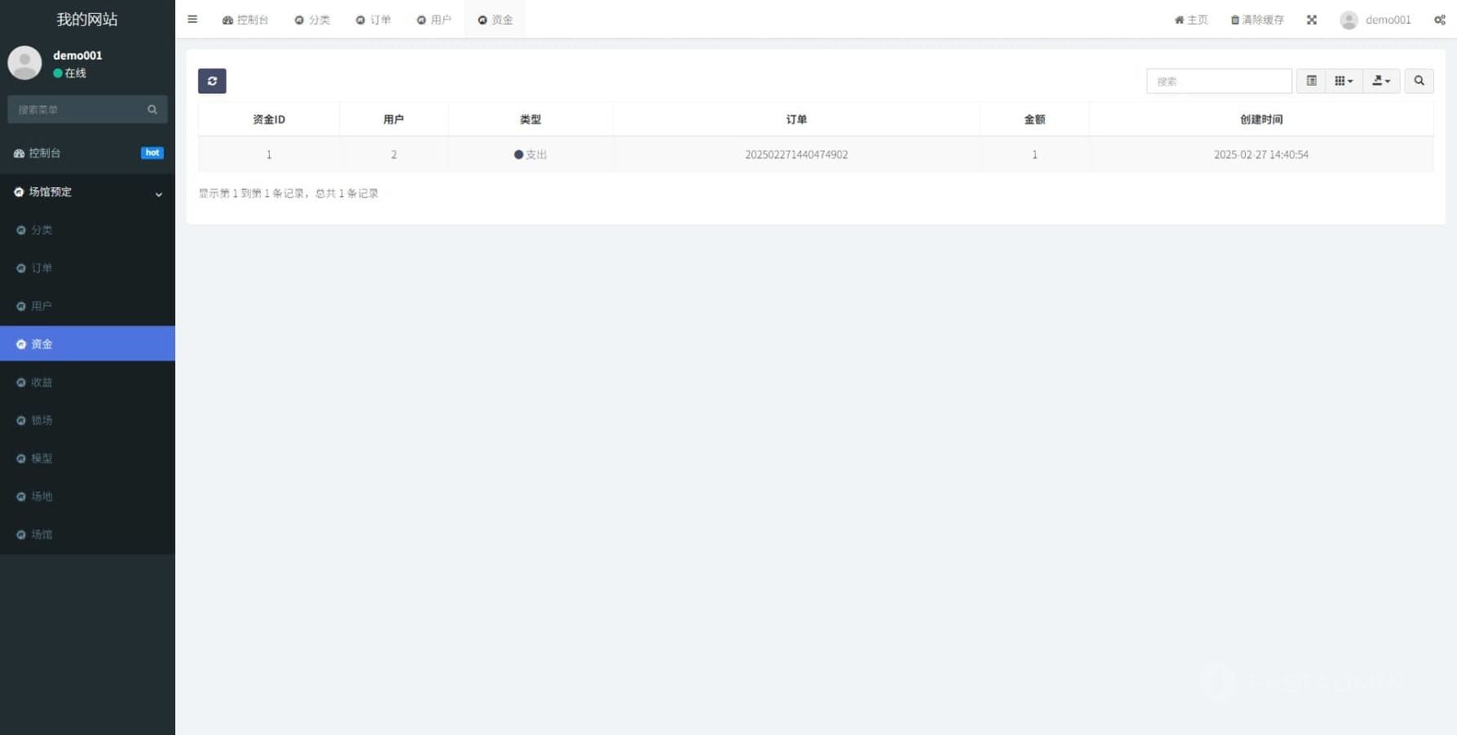Enter fullscreen mode via expand icon

pos(1311,20)
